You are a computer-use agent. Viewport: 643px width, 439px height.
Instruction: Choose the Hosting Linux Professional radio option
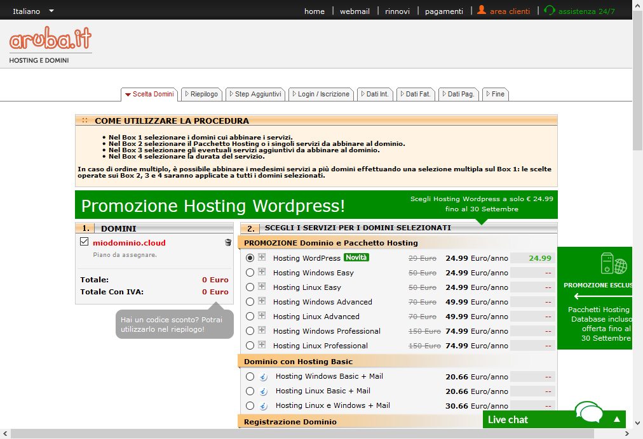tap(250, 346)
